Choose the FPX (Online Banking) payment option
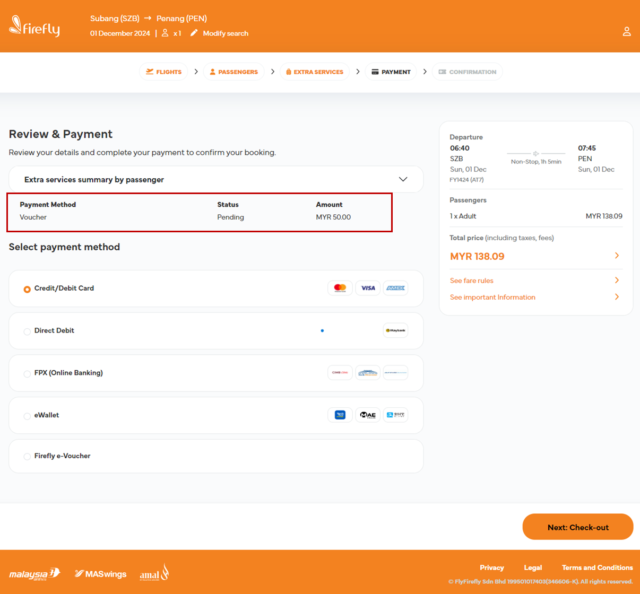The width and height of the screenshot is (640, 594). (27, 373)
